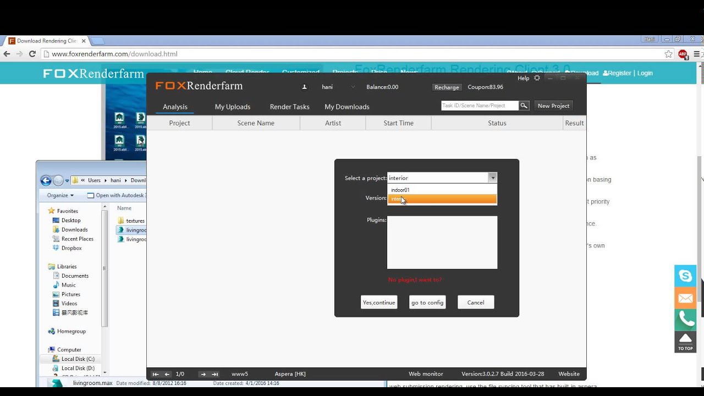Image resolution: width=704 pixels, height=396 pixels.
Task: Open Chrome hamburger menu
Action: point(697,54)
